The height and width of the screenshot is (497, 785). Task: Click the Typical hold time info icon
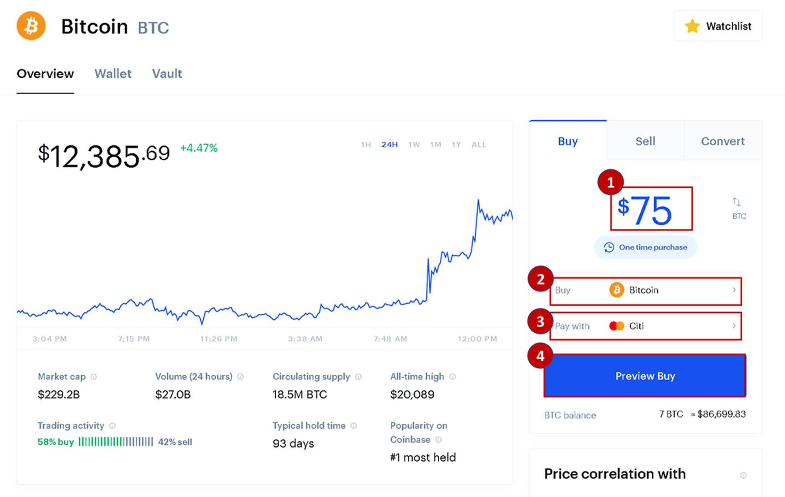(x=354, y=426)
